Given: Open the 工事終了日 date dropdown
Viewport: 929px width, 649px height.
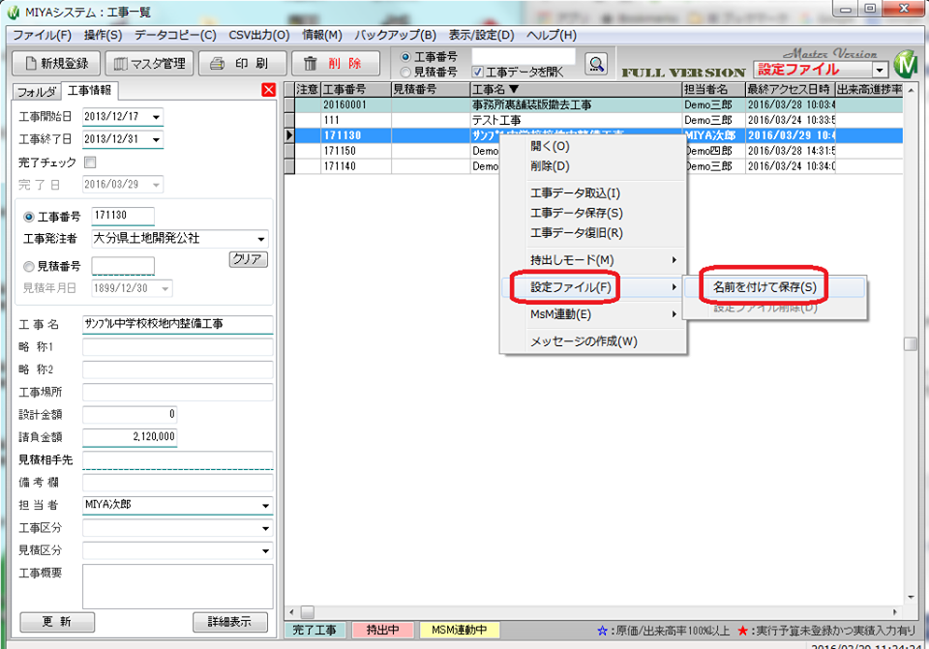Looking at the screenshot, I should click(156, 139).
